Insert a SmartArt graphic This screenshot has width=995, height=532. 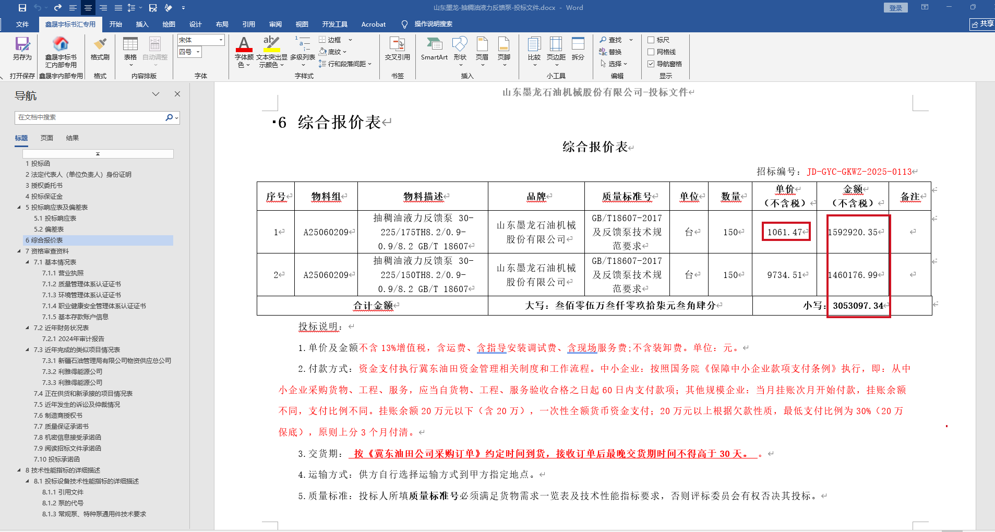(434, 49)
